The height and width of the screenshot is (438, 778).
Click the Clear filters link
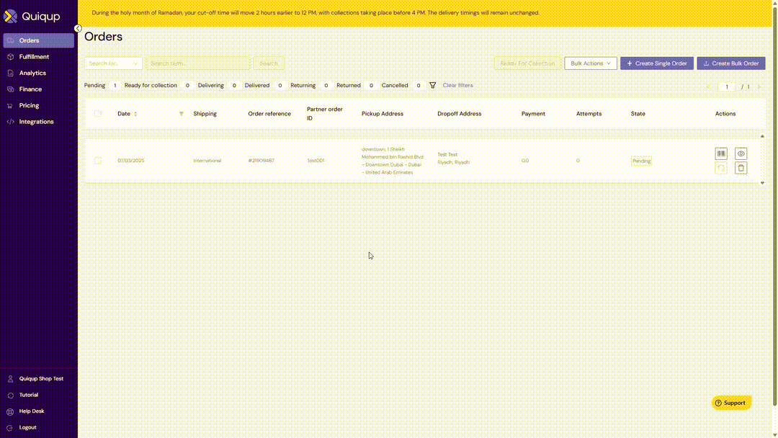coord(457,85)
